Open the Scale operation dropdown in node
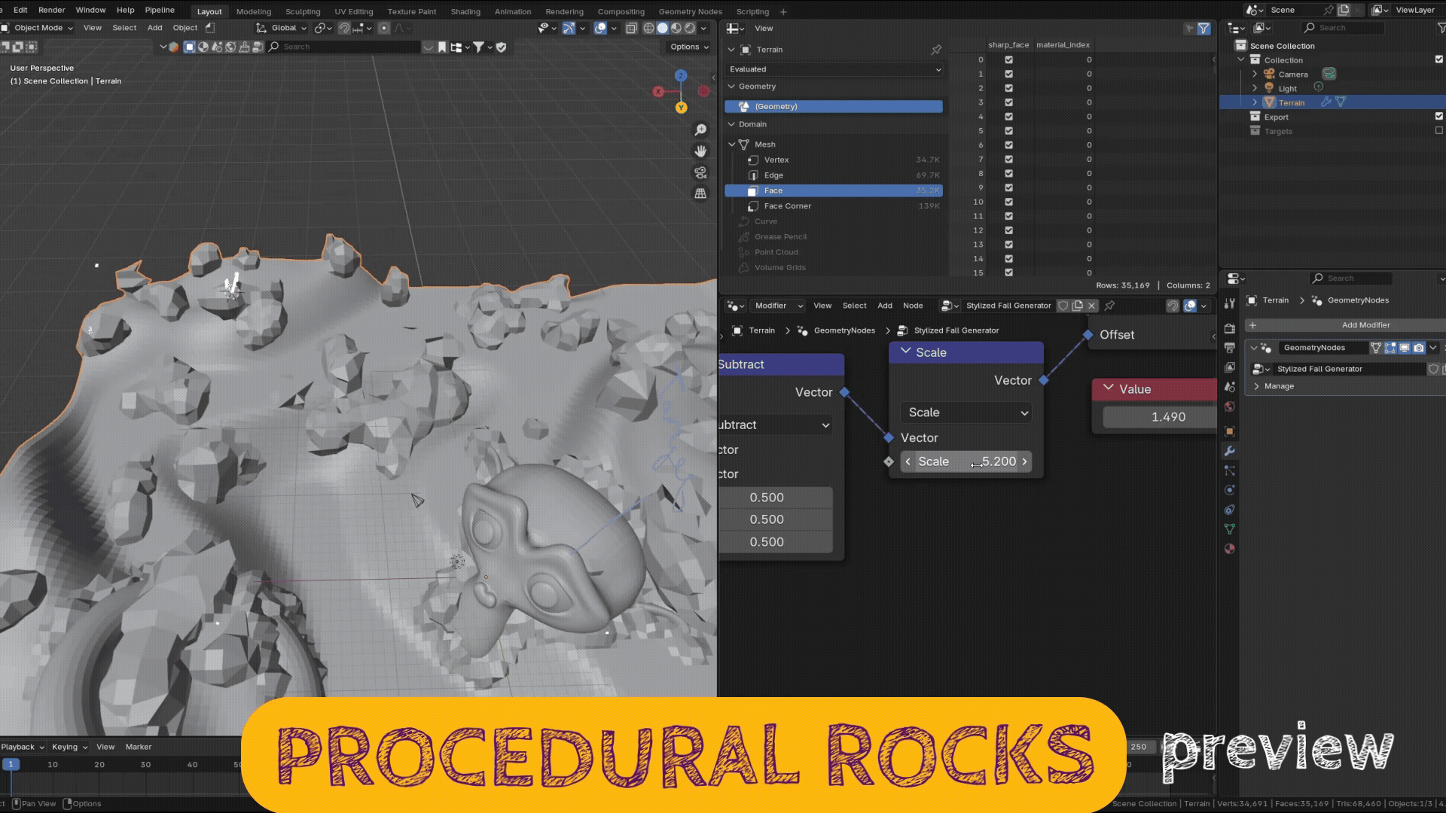Screen dimensions: 1446x813 tap(968, 413)
